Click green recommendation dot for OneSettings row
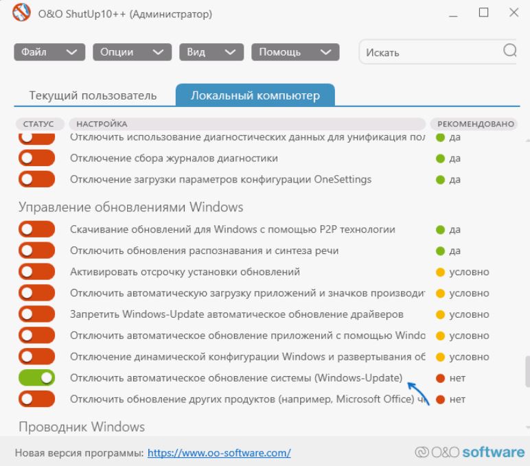The width and height of the screenshot is (530, 466). click(x=440, y=180)
